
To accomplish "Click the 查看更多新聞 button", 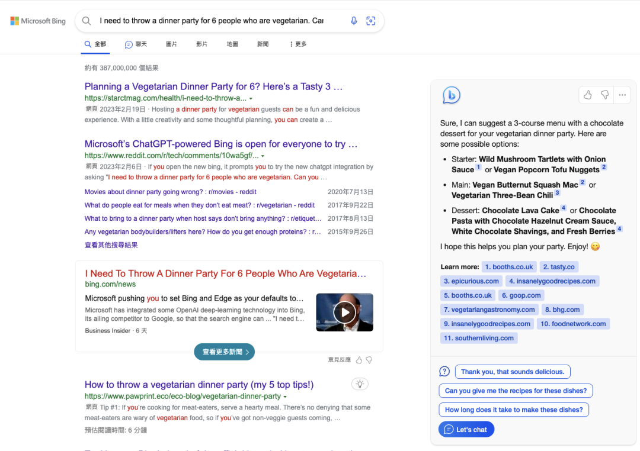I will 225,352.
